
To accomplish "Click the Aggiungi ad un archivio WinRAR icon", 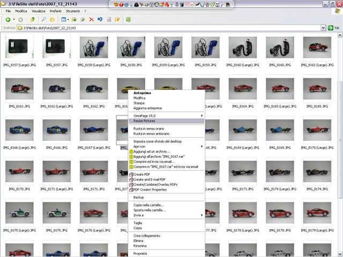I will coord(131,152).
